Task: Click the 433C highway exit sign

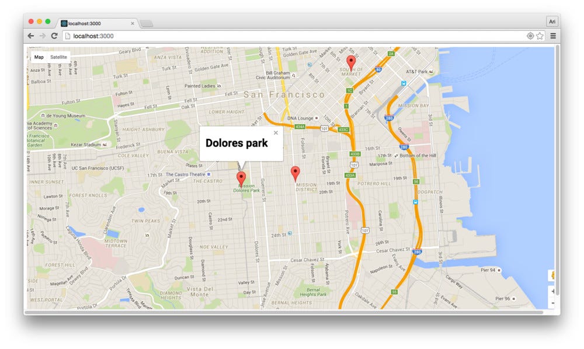Action: coord(343,130)
